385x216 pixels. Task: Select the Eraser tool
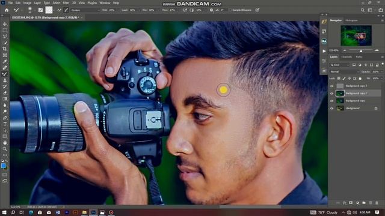[5, 92]
